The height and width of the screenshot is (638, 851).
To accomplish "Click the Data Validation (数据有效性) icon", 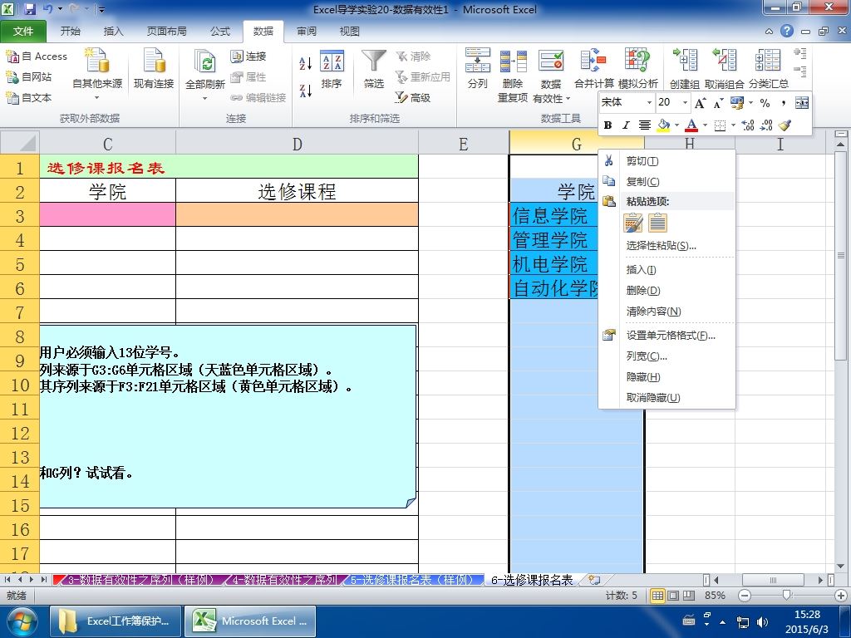I will pos(551,60).
